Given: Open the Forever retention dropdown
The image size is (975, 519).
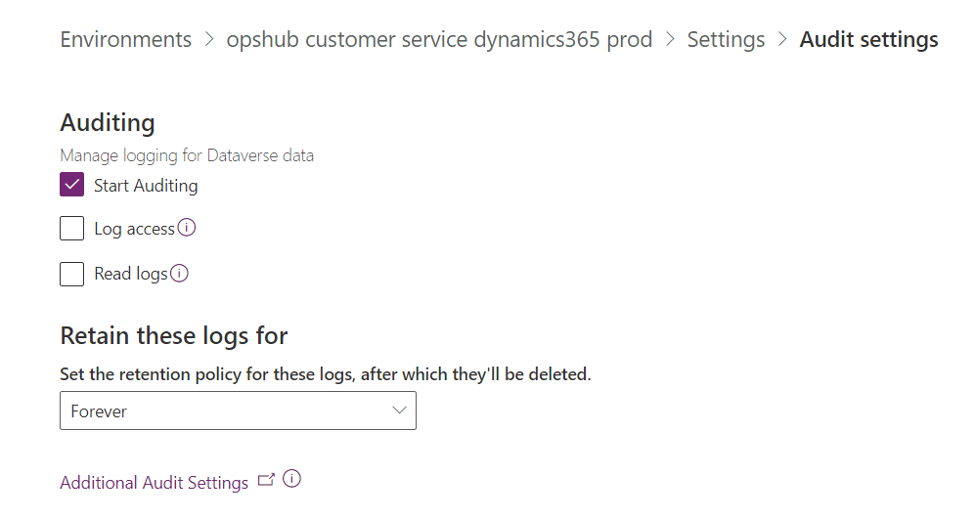Looking at the screenshot, I should coord(238,411).
